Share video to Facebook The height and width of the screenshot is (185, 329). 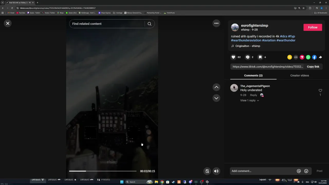314,57
